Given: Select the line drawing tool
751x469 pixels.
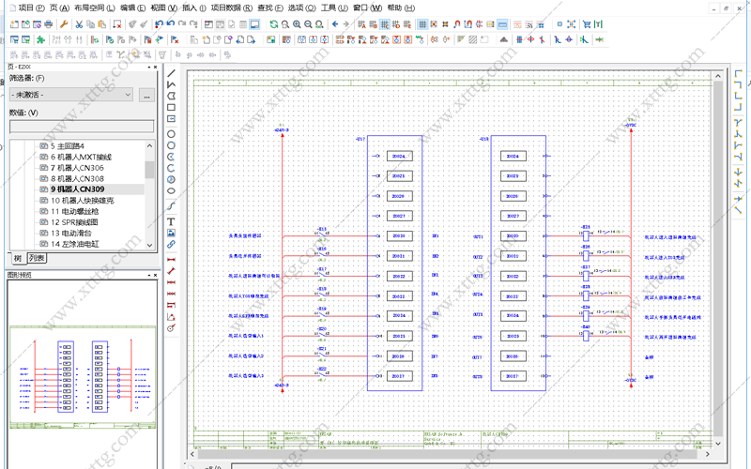Looking at the screenshot, I should [171, 73].
